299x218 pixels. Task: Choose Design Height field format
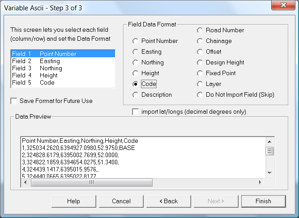[200, 63]
